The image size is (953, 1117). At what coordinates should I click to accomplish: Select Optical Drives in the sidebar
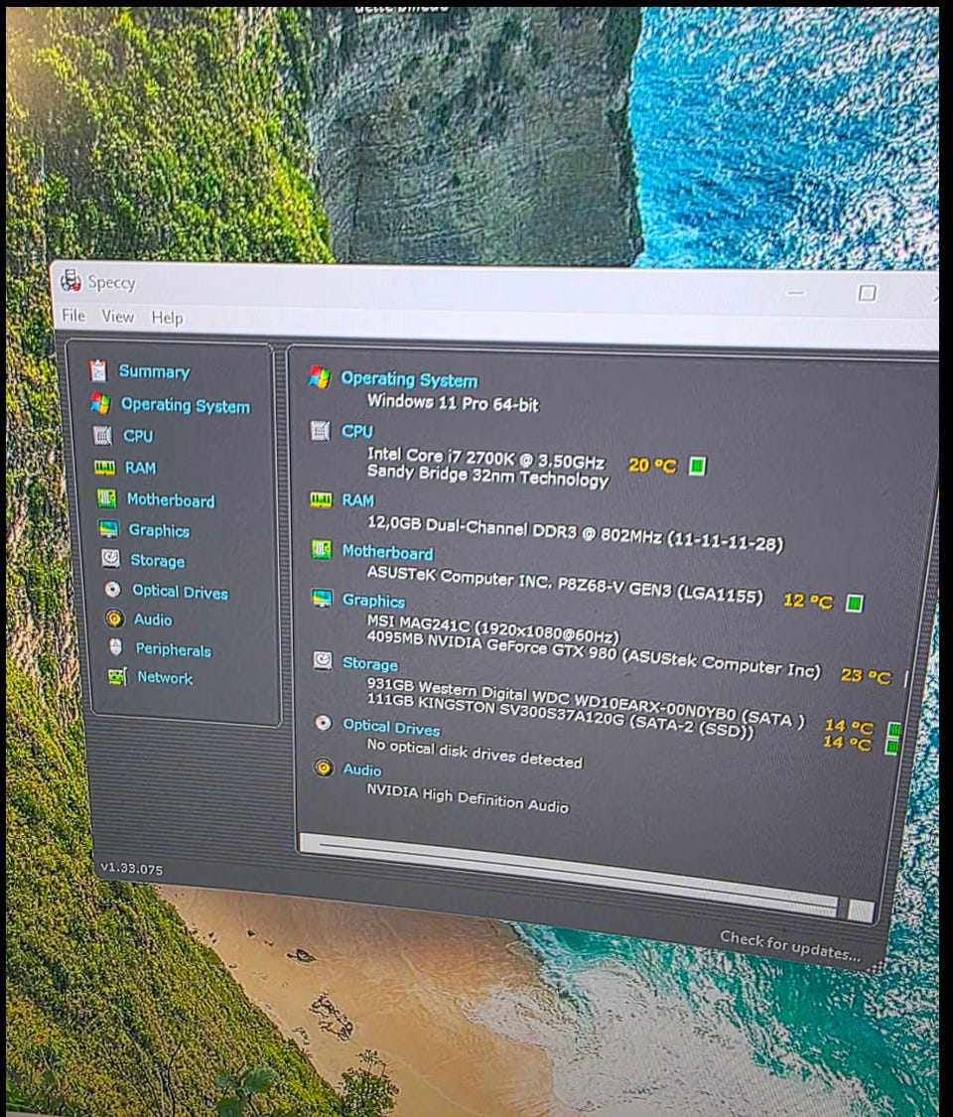click(x=181, y=592)
